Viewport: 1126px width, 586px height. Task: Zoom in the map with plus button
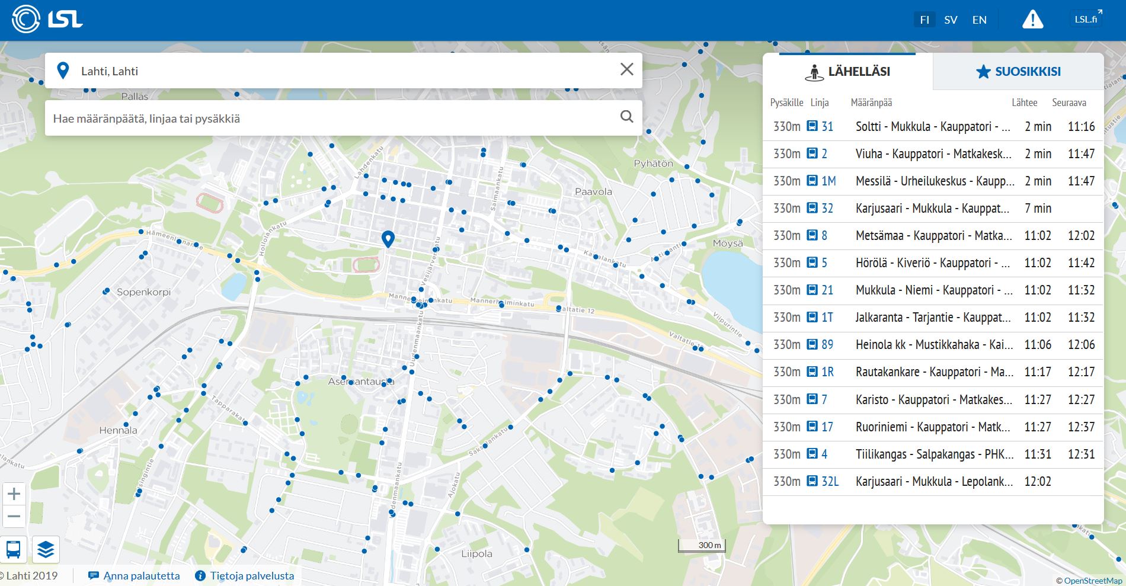click(14, 494)
